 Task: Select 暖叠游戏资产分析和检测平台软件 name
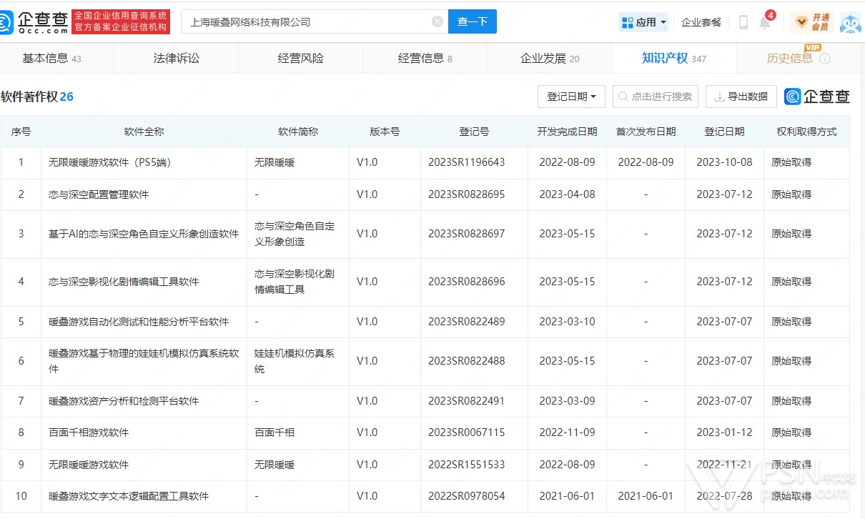point(124,401)
